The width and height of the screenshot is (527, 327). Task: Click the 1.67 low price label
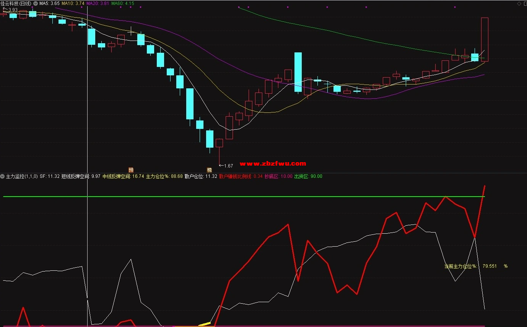pyautogui.click(x=228, y=166)
